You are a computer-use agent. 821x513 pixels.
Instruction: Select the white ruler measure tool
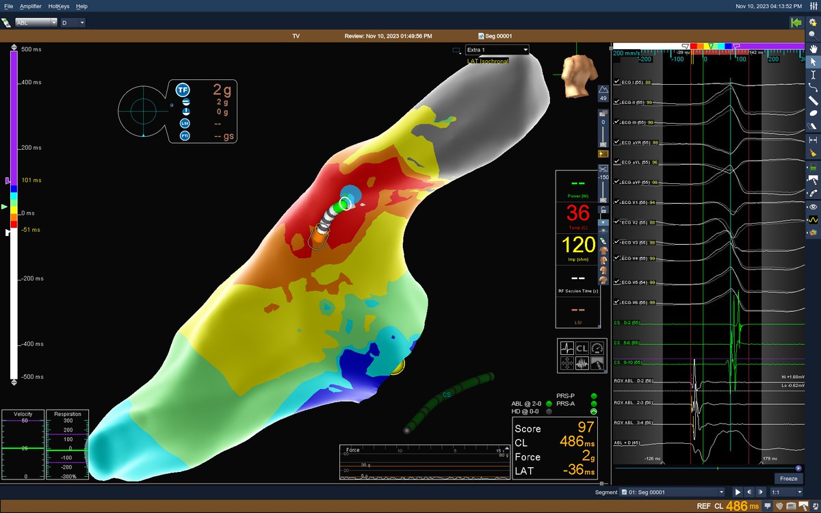click(813, 101)
